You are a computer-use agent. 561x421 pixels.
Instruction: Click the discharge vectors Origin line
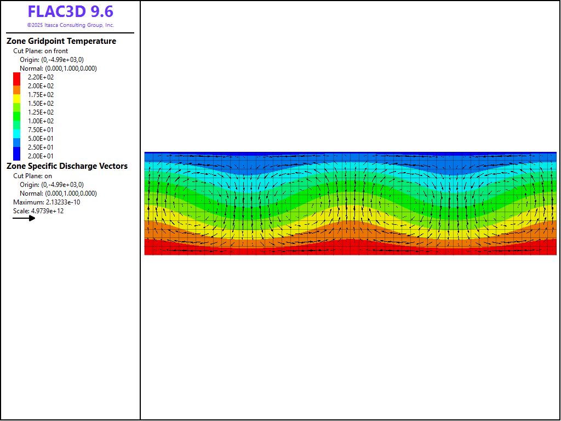tap(51, 185)
